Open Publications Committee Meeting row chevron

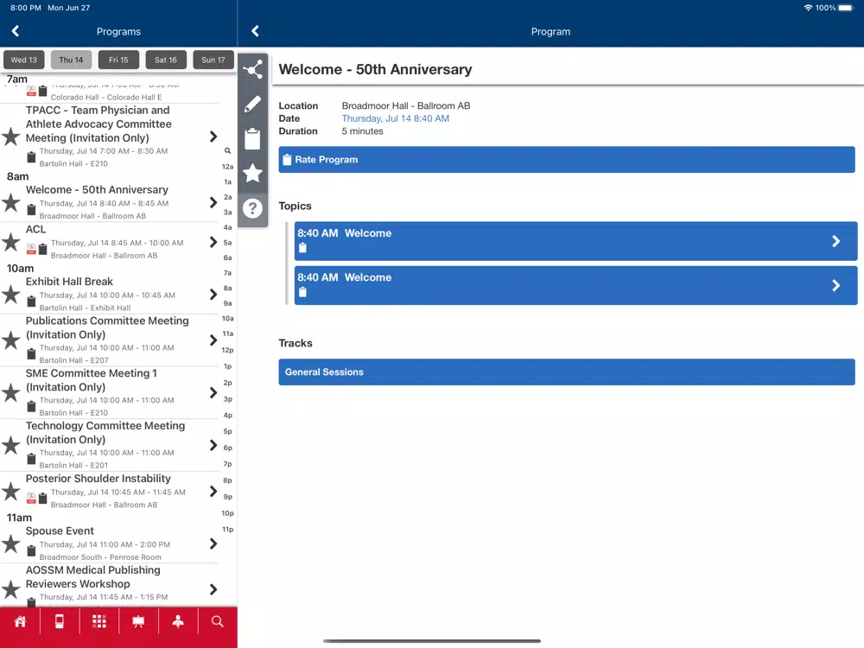[213, 340]
